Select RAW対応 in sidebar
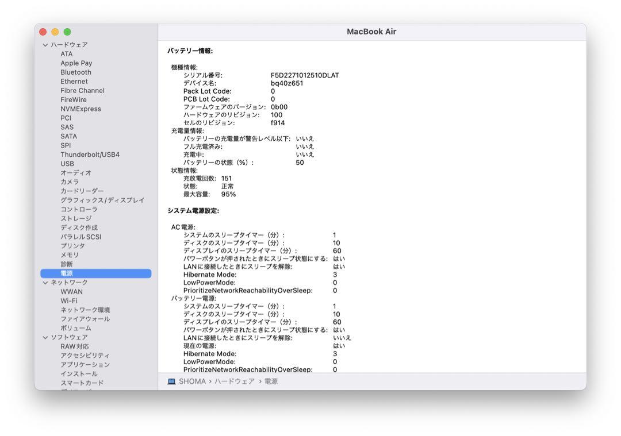 click(74, 346)
